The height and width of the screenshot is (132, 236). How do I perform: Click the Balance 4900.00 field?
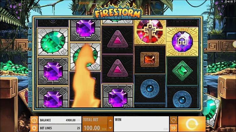point(60,120)
